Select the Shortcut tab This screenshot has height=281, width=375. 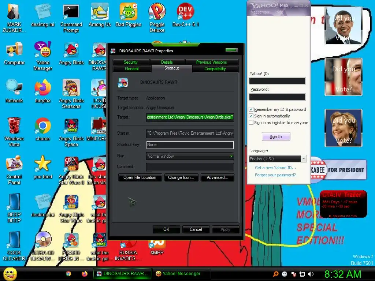click(x=172, y=68)
